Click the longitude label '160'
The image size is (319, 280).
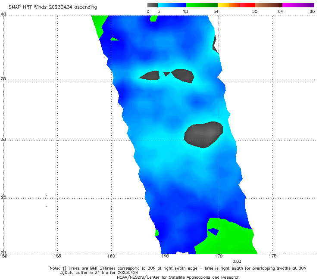[x=111, y=256]
